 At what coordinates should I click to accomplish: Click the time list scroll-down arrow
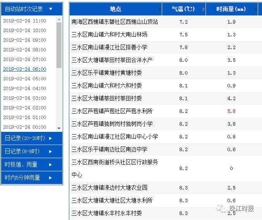pyautogui.click(x=59, y=128)
